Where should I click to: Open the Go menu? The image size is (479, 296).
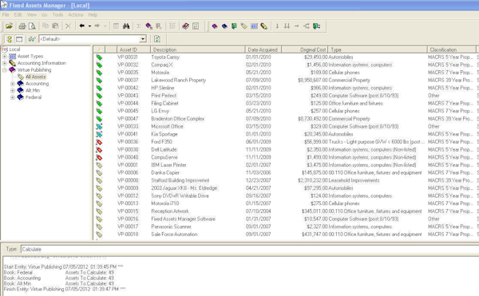(44, 14)
